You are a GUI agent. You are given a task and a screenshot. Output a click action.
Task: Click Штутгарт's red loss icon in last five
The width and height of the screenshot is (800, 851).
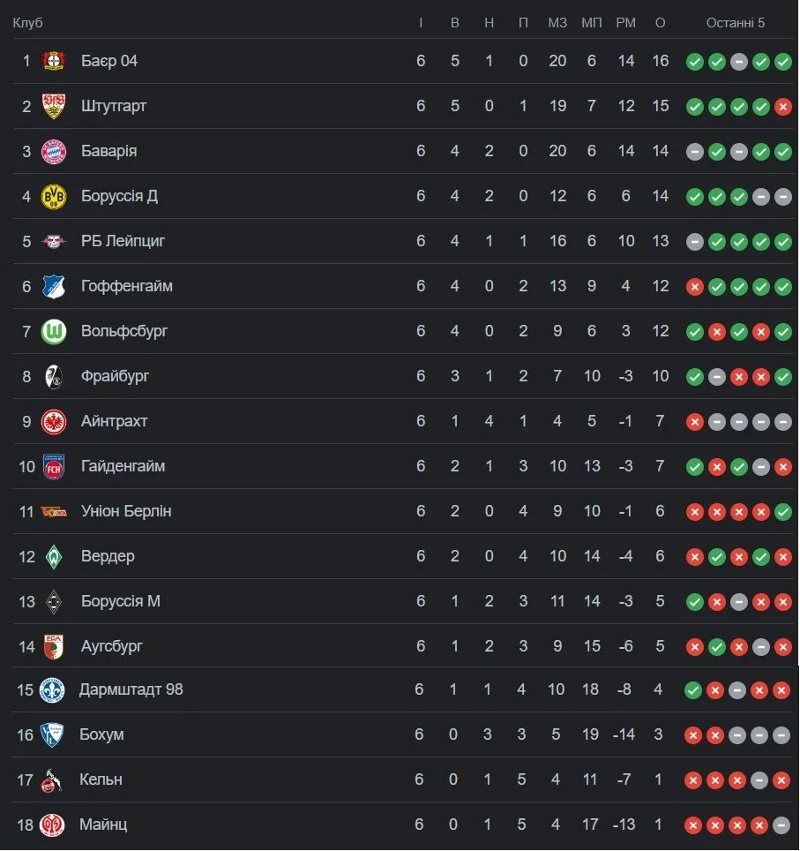(x=782, y=107)
